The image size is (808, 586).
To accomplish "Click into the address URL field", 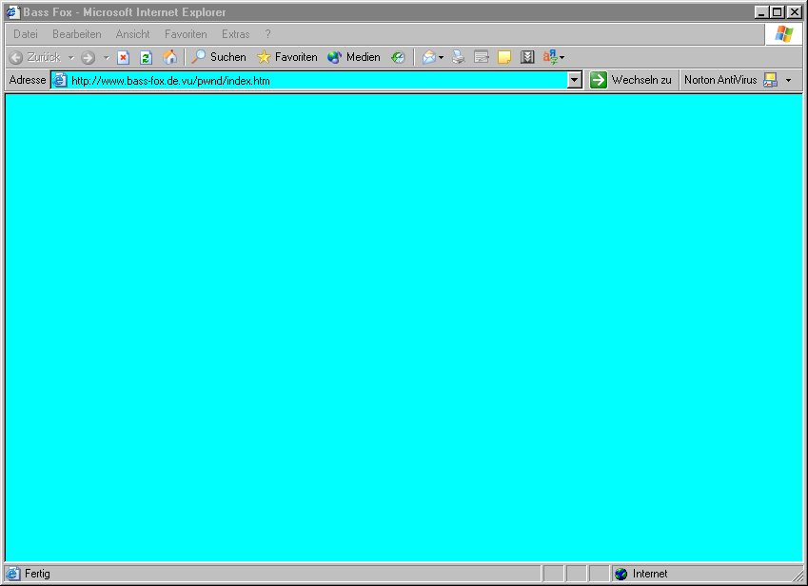I will click(x=318, y=80).
